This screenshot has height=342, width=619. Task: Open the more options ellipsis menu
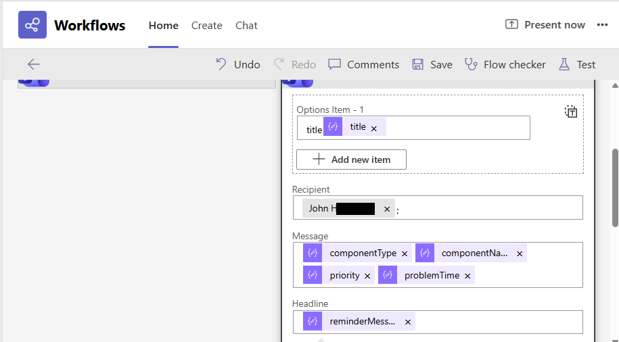[602, 25]
